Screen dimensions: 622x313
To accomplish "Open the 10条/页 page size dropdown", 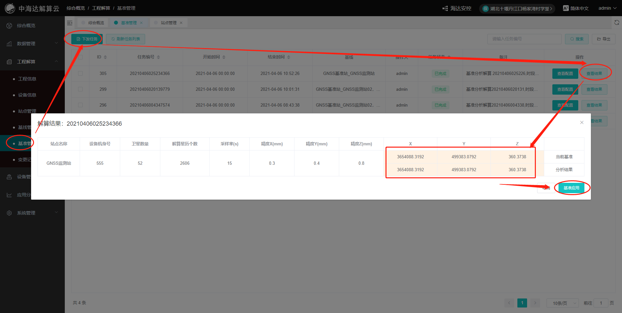I will [562, 303].
